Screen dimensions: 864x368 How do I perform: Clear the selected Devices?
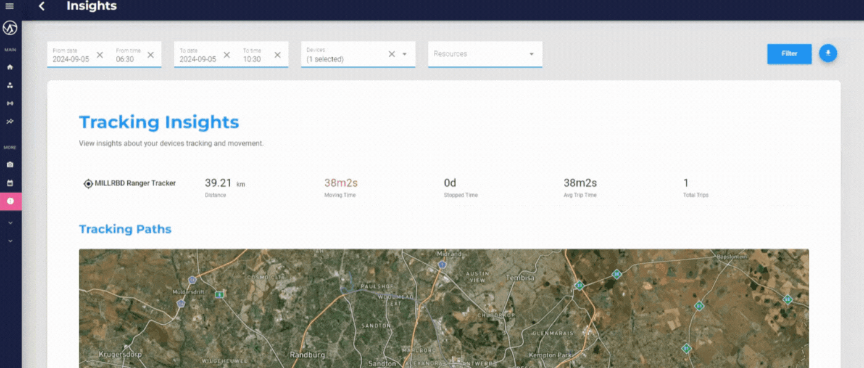coord(391,54)
